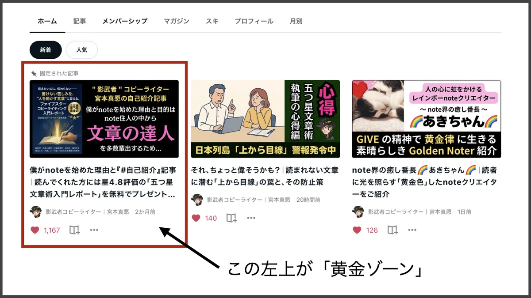Viewport: 531px width, 298px height.
Task: Add the あきちゃん article to a magazine
Action: pos(392,230)
